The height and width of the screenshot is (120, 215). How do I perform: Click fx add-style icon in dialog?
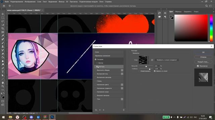point(96,110)
